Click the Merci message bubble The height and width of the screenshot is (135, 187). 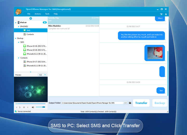[x=160, y=18]
